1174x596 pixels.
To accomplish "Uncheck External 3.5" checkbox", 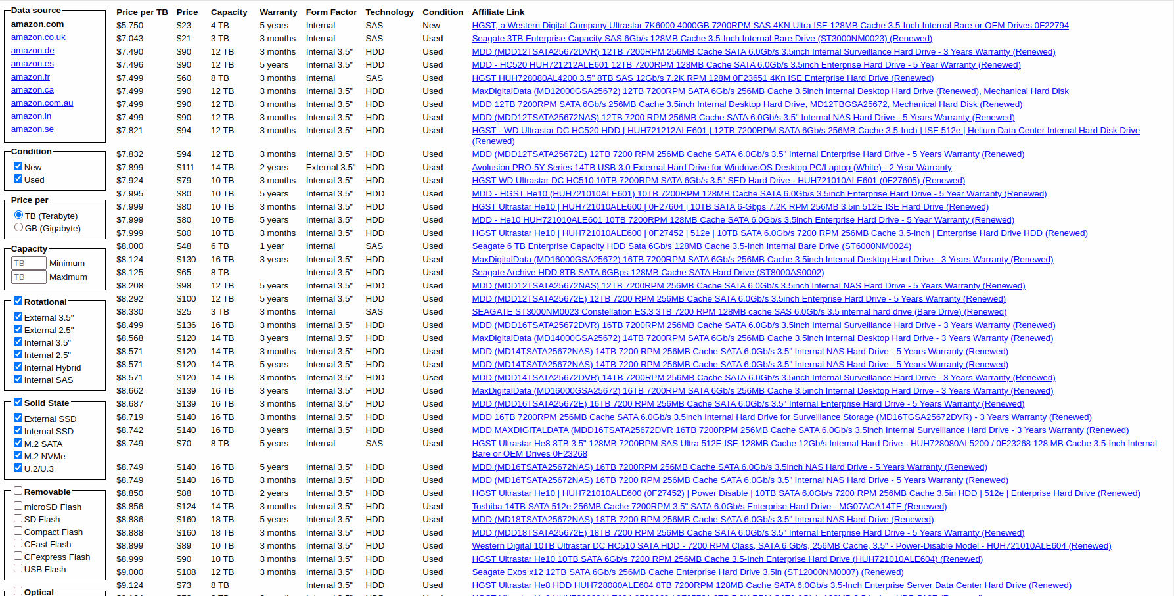I will [18, 317].
